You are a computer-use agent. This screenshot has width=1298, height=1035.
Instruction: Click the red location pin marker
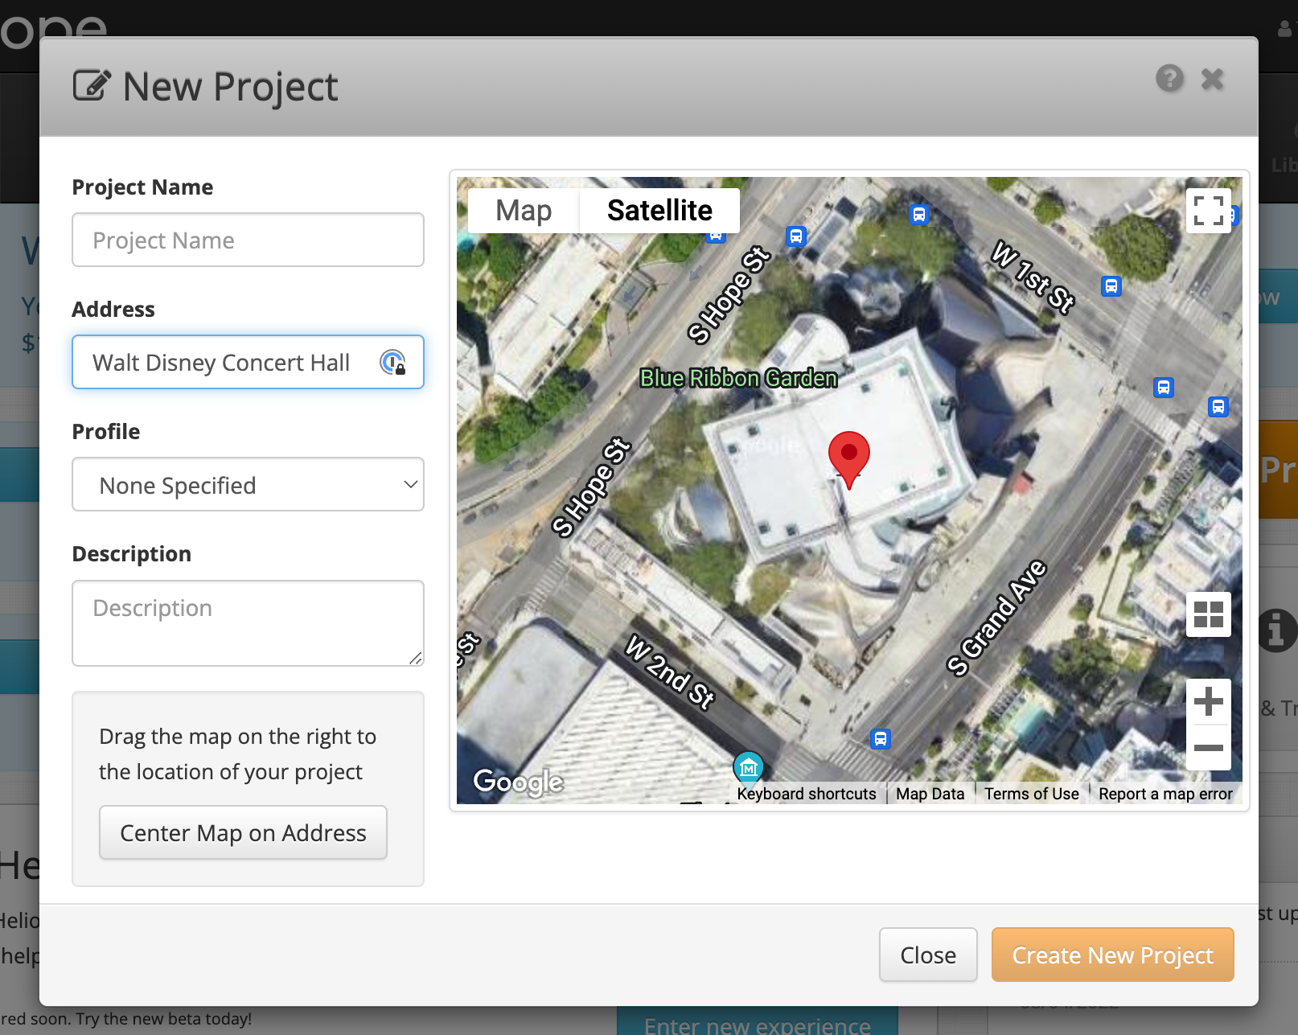click(848, 456)
